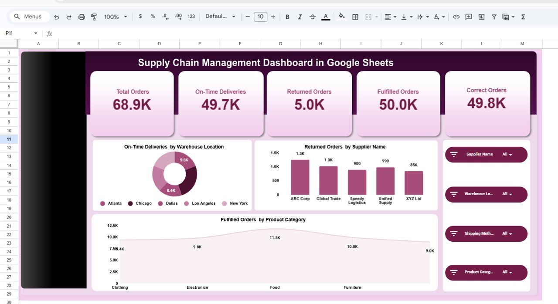Open the Menus search menu
Screen dimensions: 558x304
click(29, 16)
